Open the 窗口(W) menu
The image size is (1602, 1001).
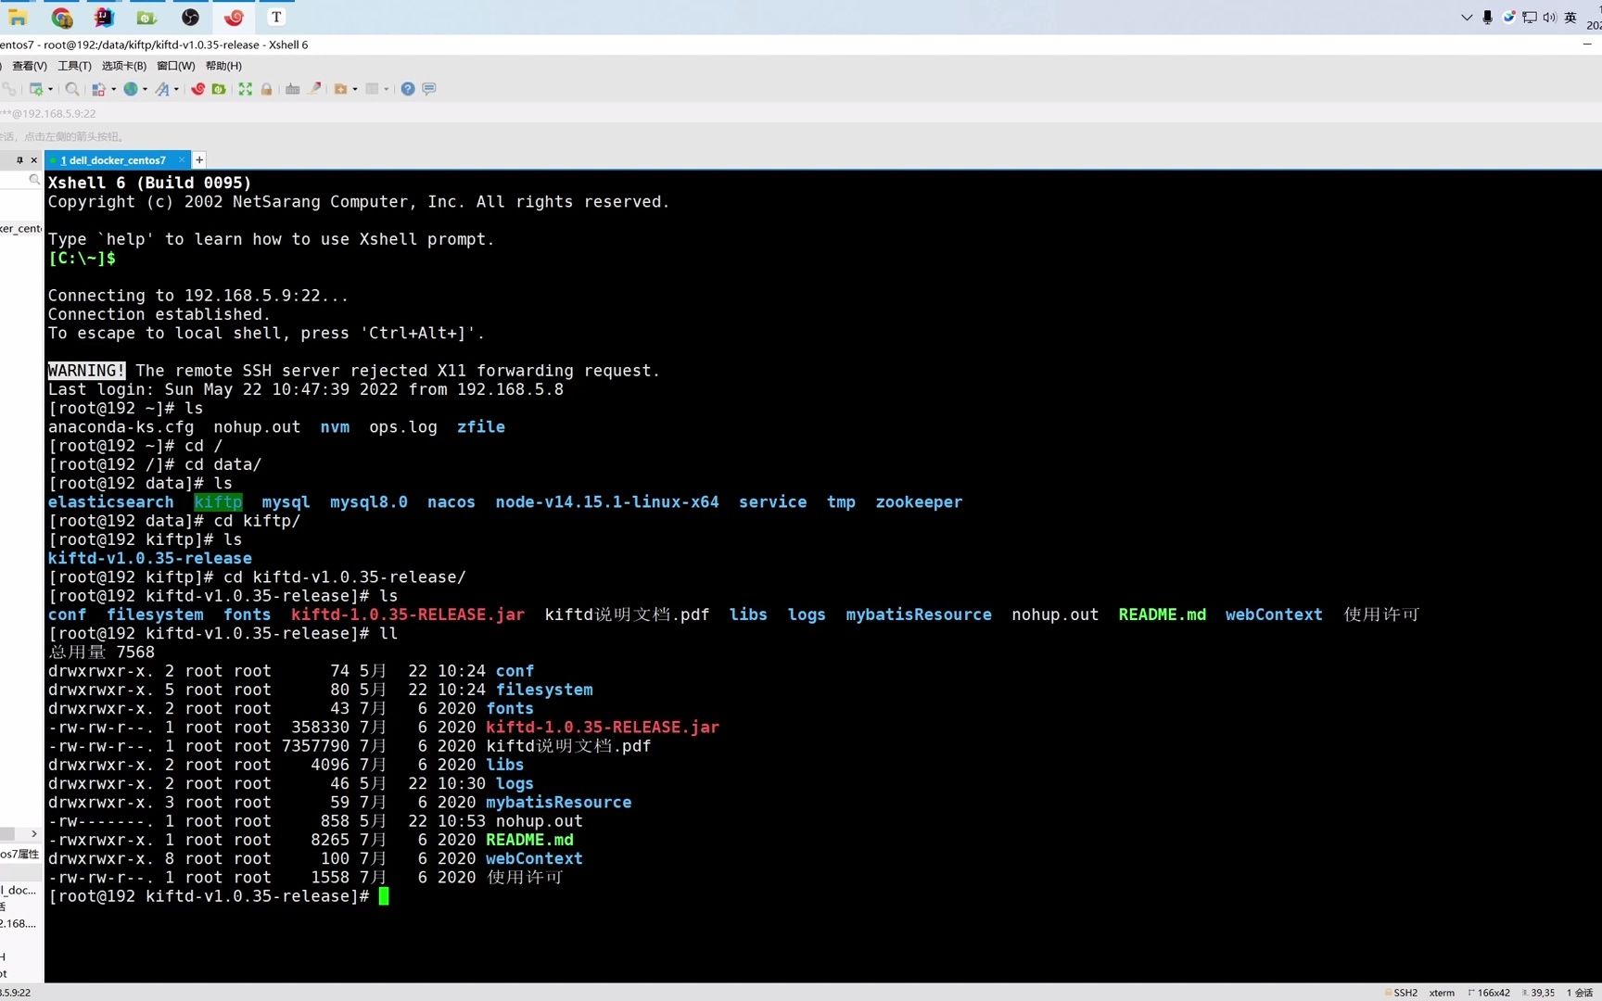176,66
